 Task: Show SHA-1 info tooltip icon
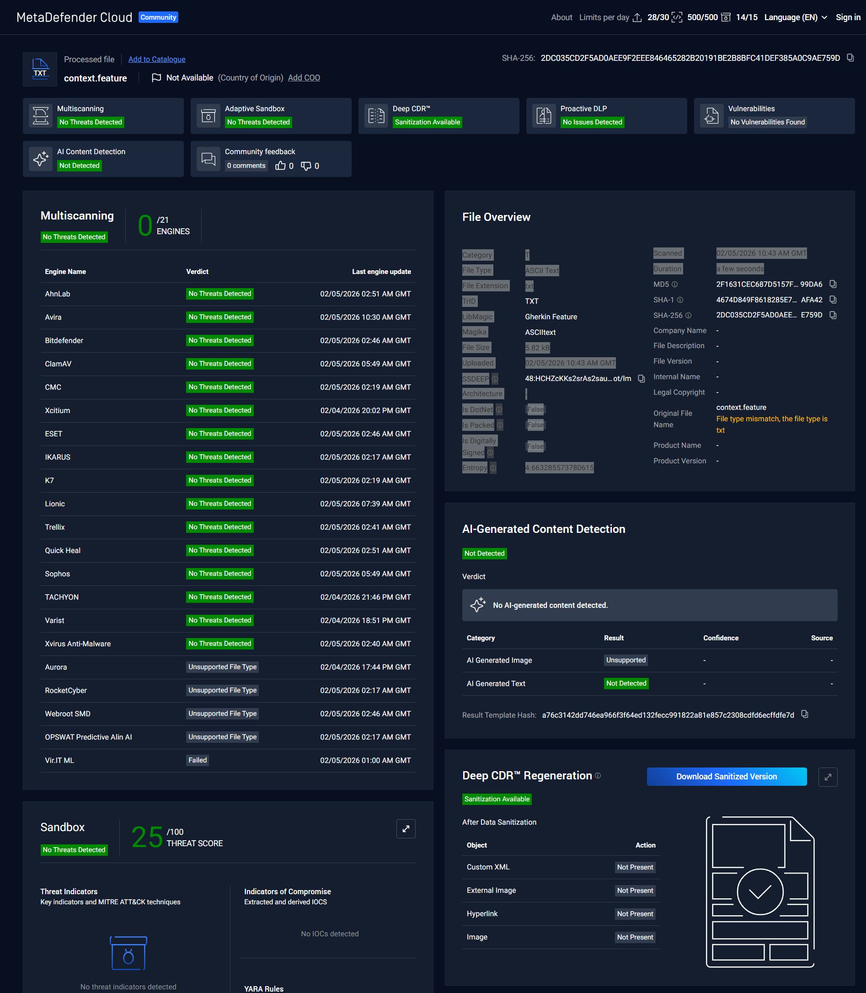tap(680, 300)
